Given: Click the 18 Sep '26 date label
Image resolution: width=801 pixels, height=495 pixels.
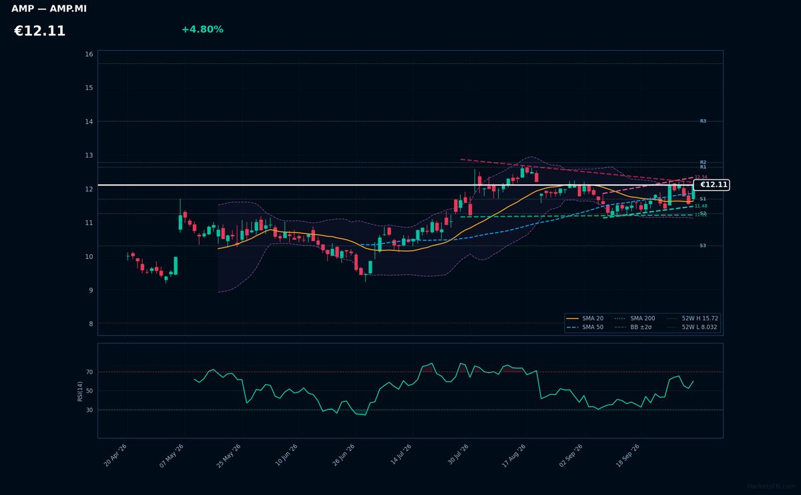Looking at the screenshot, I should pos(629,455).
